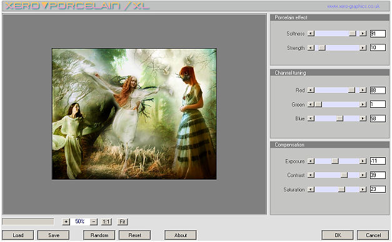
Task: Click the Saturation right arrow
Action: [363, 190]
